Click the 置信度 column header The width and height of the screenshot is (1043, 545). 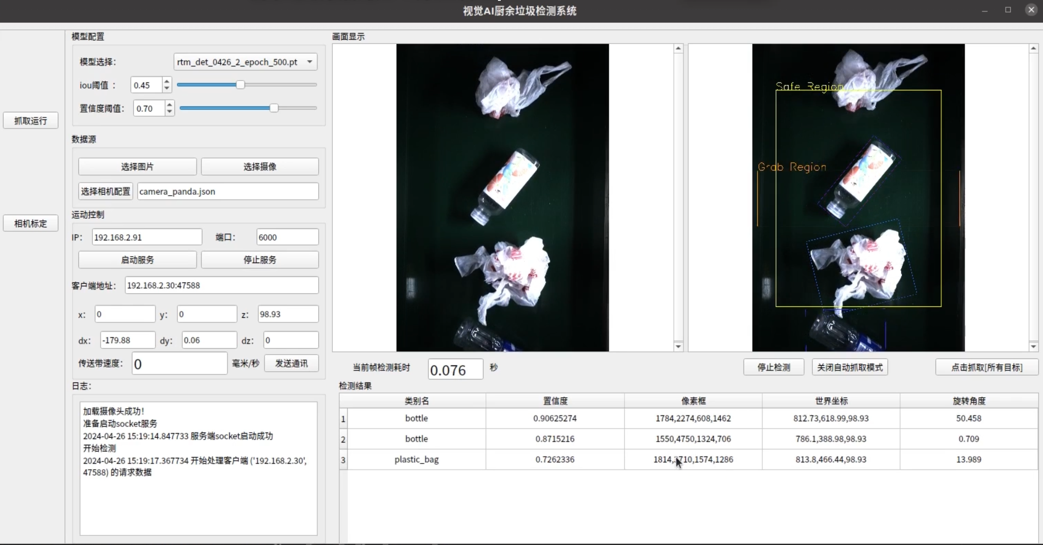(x=555, y=401)
